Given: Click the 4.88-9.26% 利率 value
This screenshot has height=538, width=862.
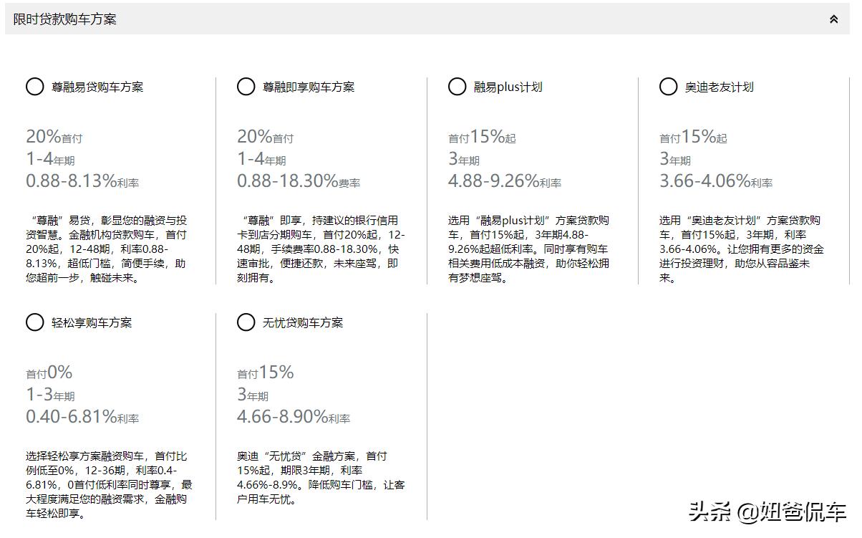Looking at the screenshot, I should tap(505, 181).
